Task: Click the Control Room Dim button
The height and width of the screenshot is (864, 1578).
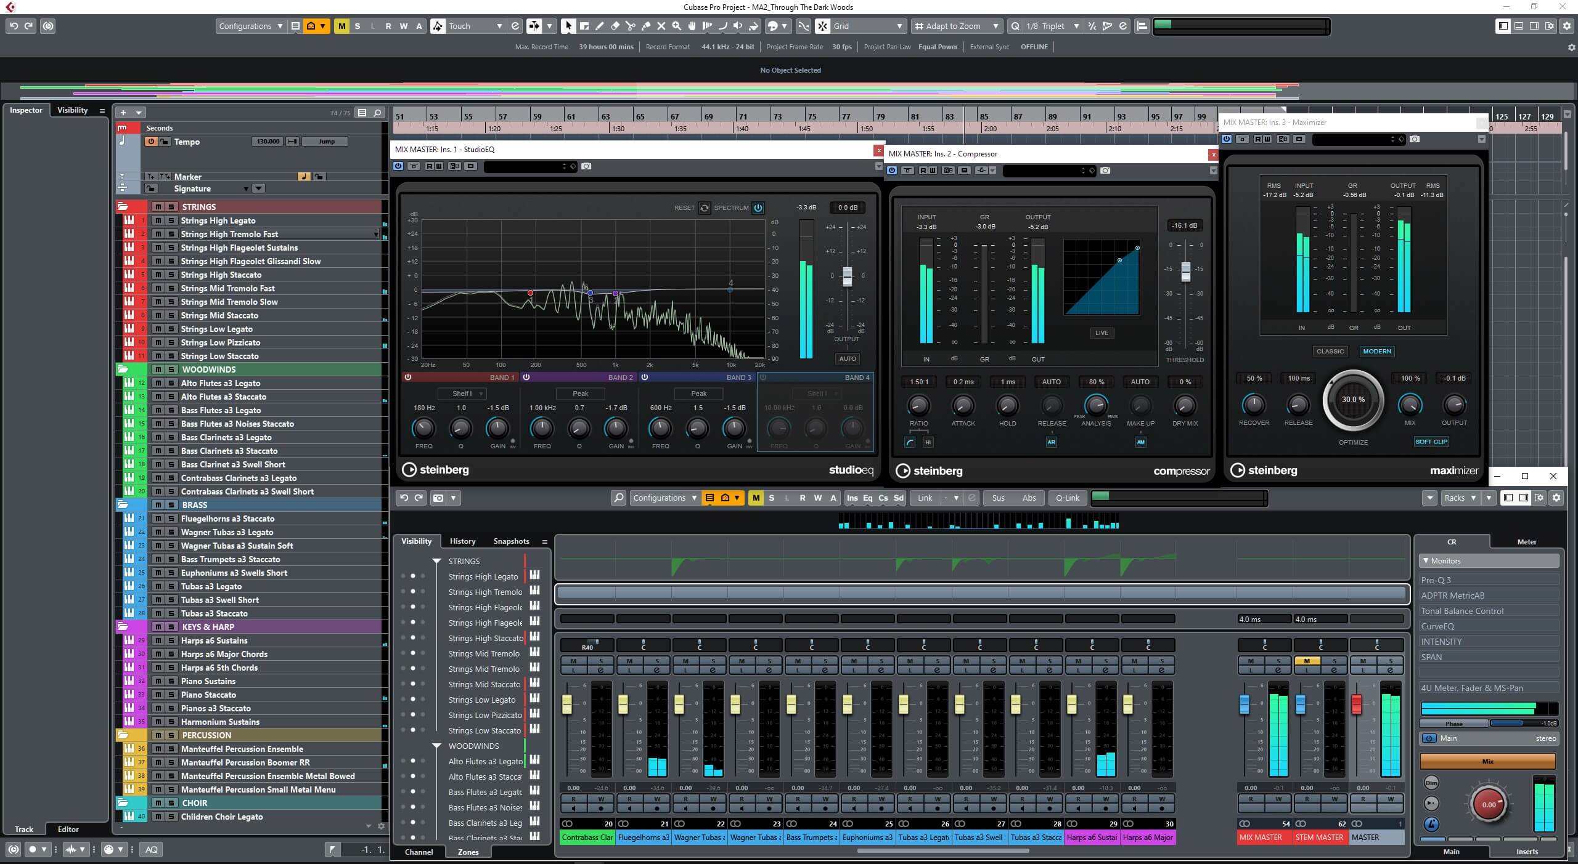Action: 1431,783
